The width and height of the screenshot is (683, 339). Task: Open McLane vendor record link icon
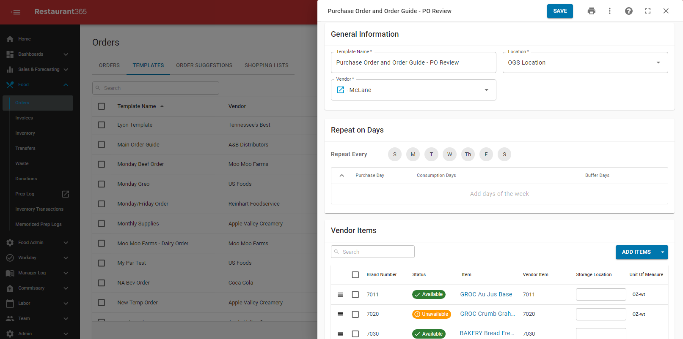(x=341, y=90)
